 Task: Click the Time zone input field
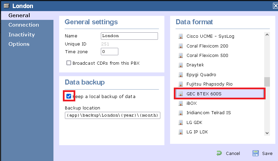point(109,52)
